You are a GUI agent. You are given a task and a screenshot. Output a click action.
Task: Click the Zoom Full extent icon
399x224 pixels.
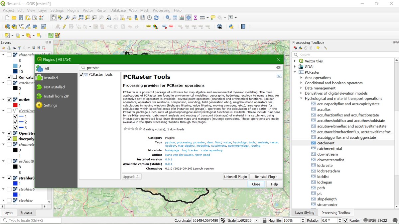coord(81,18)
